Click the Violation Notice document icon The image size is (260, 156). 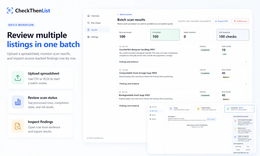tap(198, 109)
